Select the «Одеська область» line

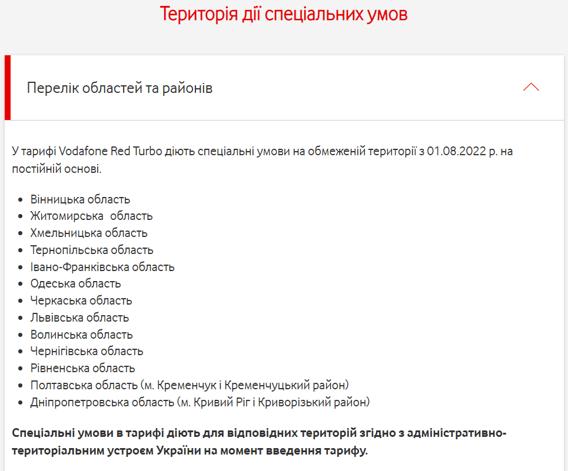click(75, 283)
